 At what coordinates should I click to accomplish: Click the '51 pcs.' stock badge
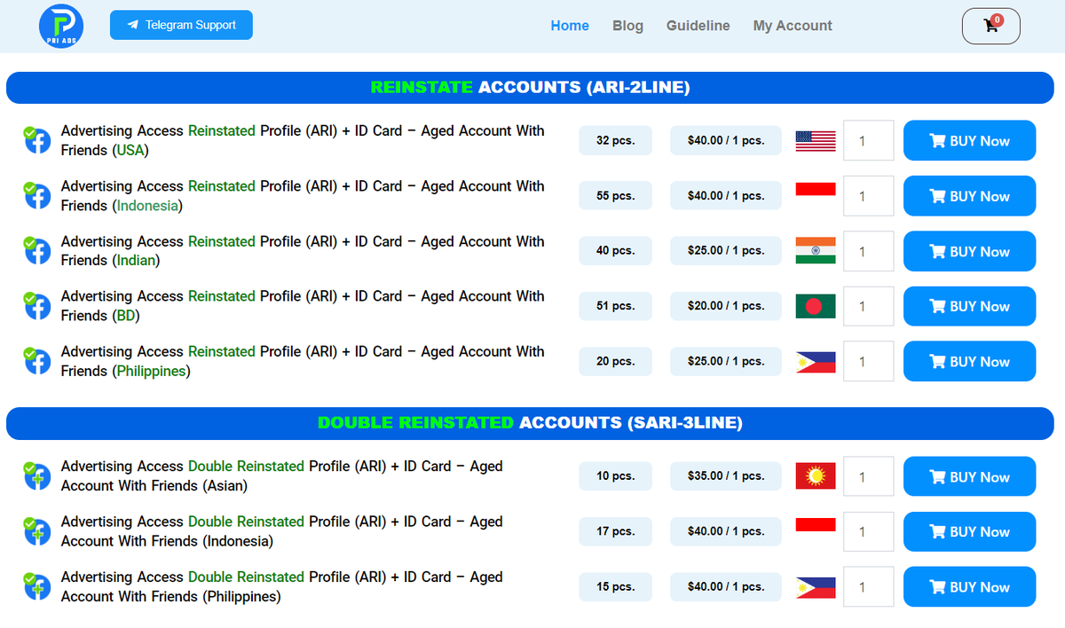(615, 305)
